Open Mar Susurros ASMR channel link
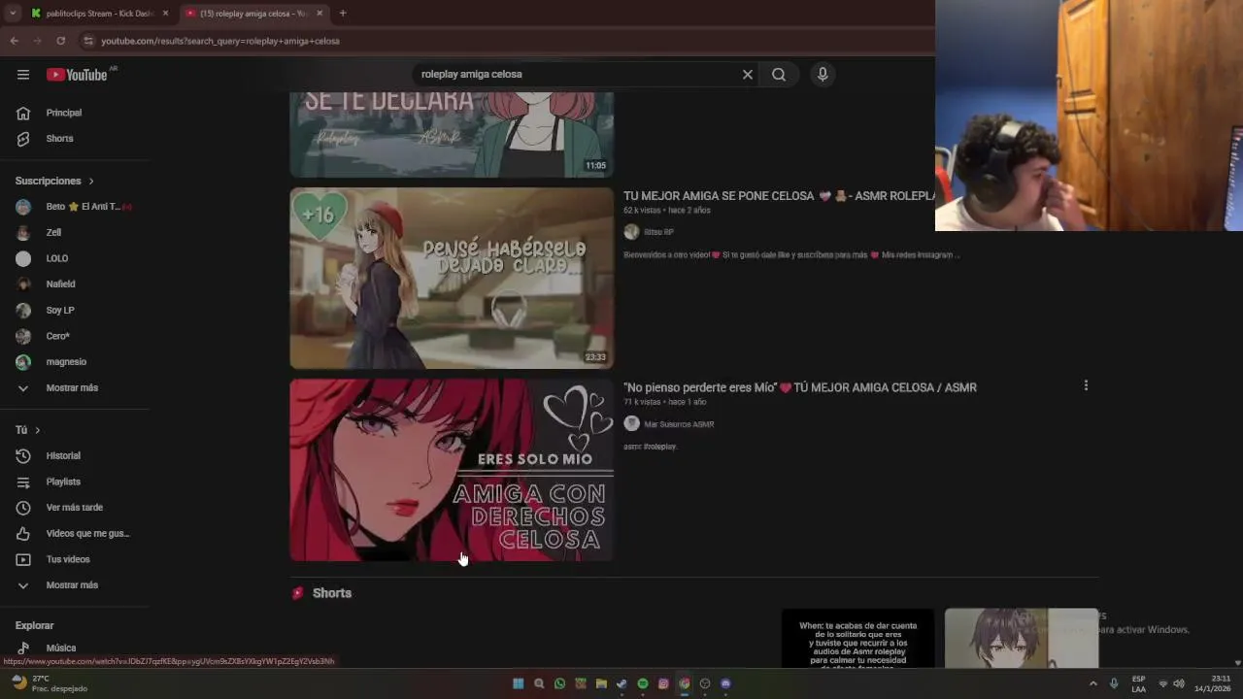The height and width of the screenshot is (699, 1243). [679, 424]
